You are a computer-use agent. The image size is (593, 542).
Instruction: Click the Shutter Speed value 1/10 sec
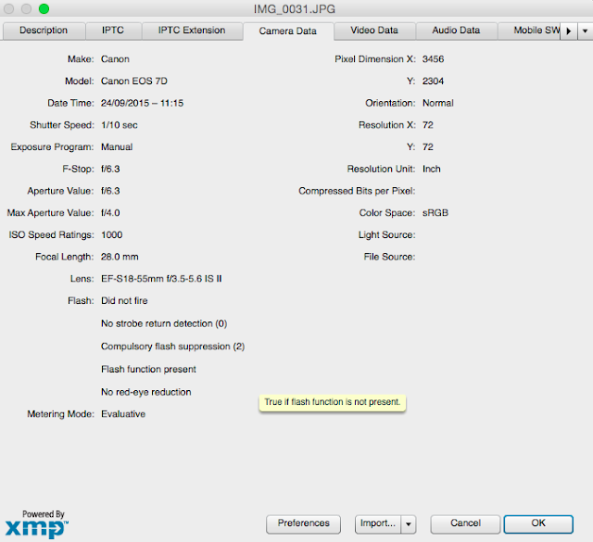pyautogui.click(x=120, y=125)
